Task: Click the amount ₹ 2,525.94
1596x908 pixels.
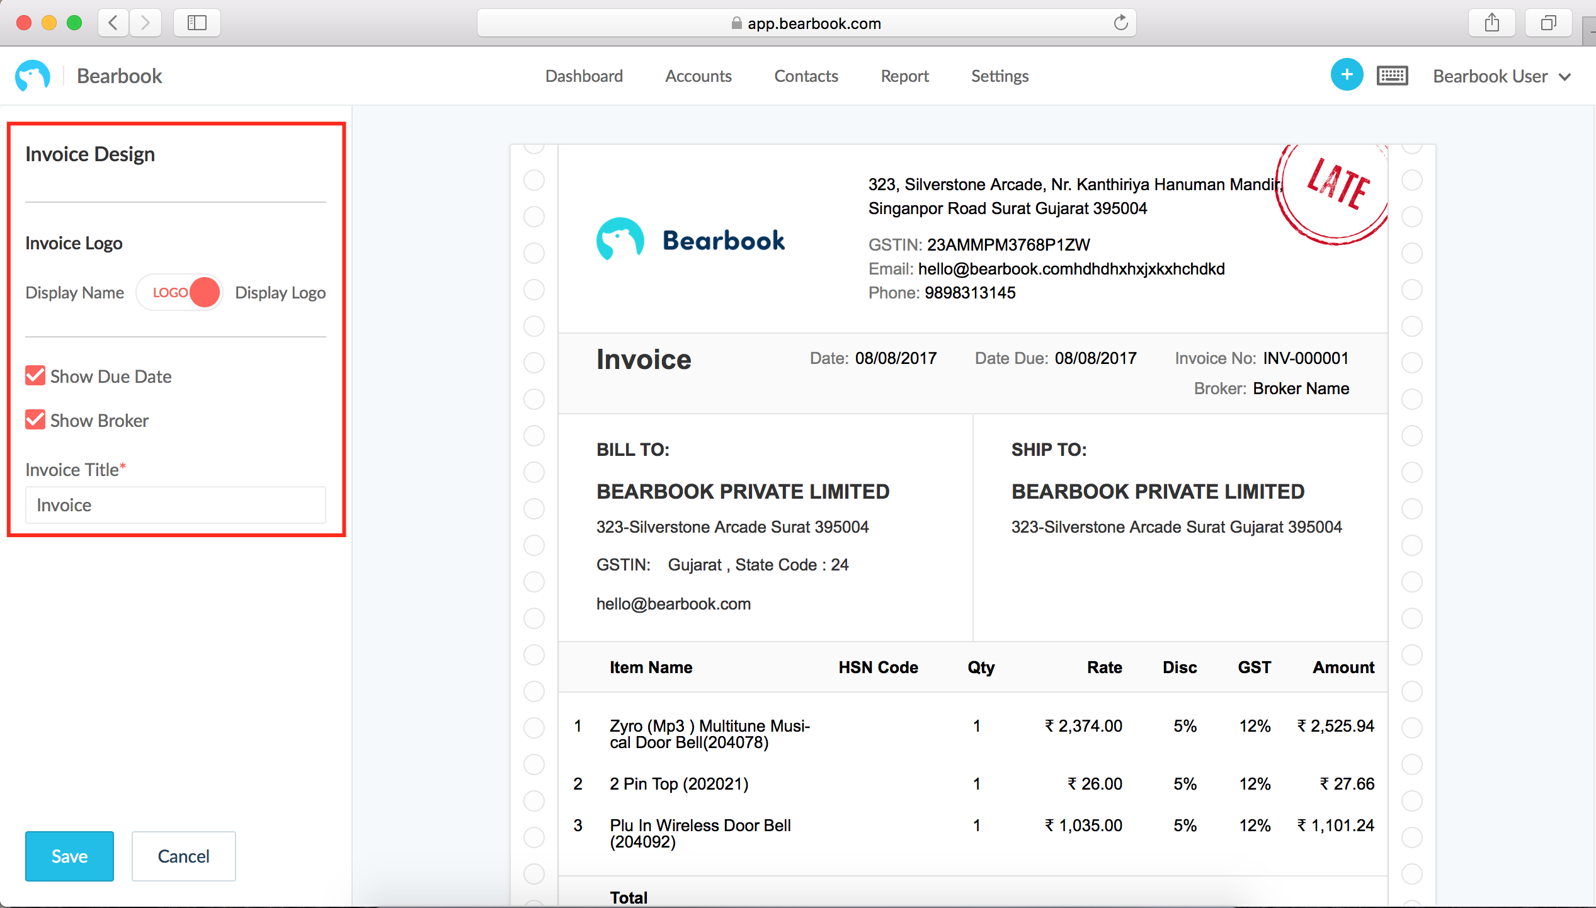Action: 1335,726
